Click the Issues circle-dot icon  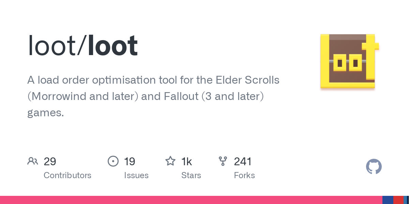(x=113, y=161)
